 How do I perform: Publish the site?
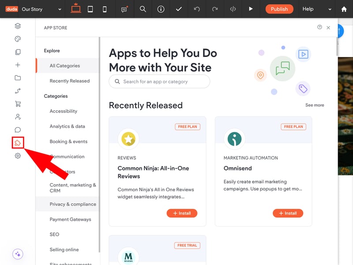(279, 9)
